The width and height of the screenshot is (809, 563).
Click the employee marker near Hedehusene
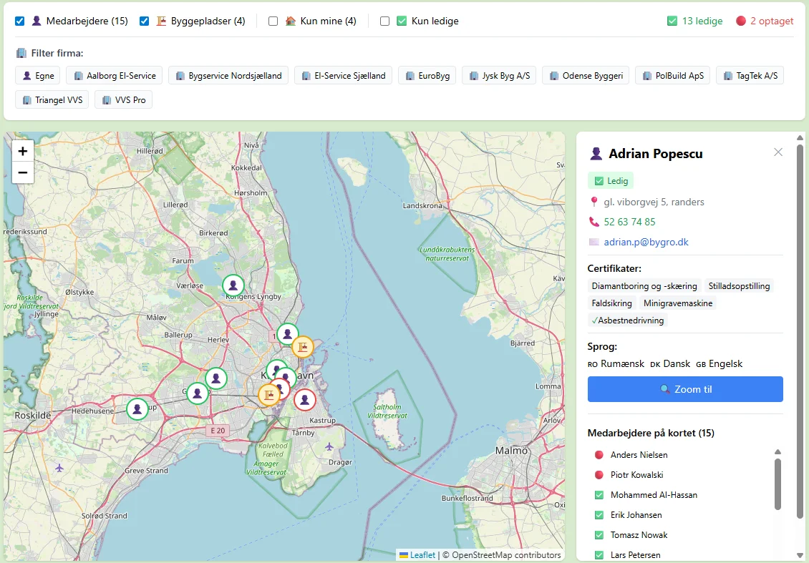coord(137,409)
